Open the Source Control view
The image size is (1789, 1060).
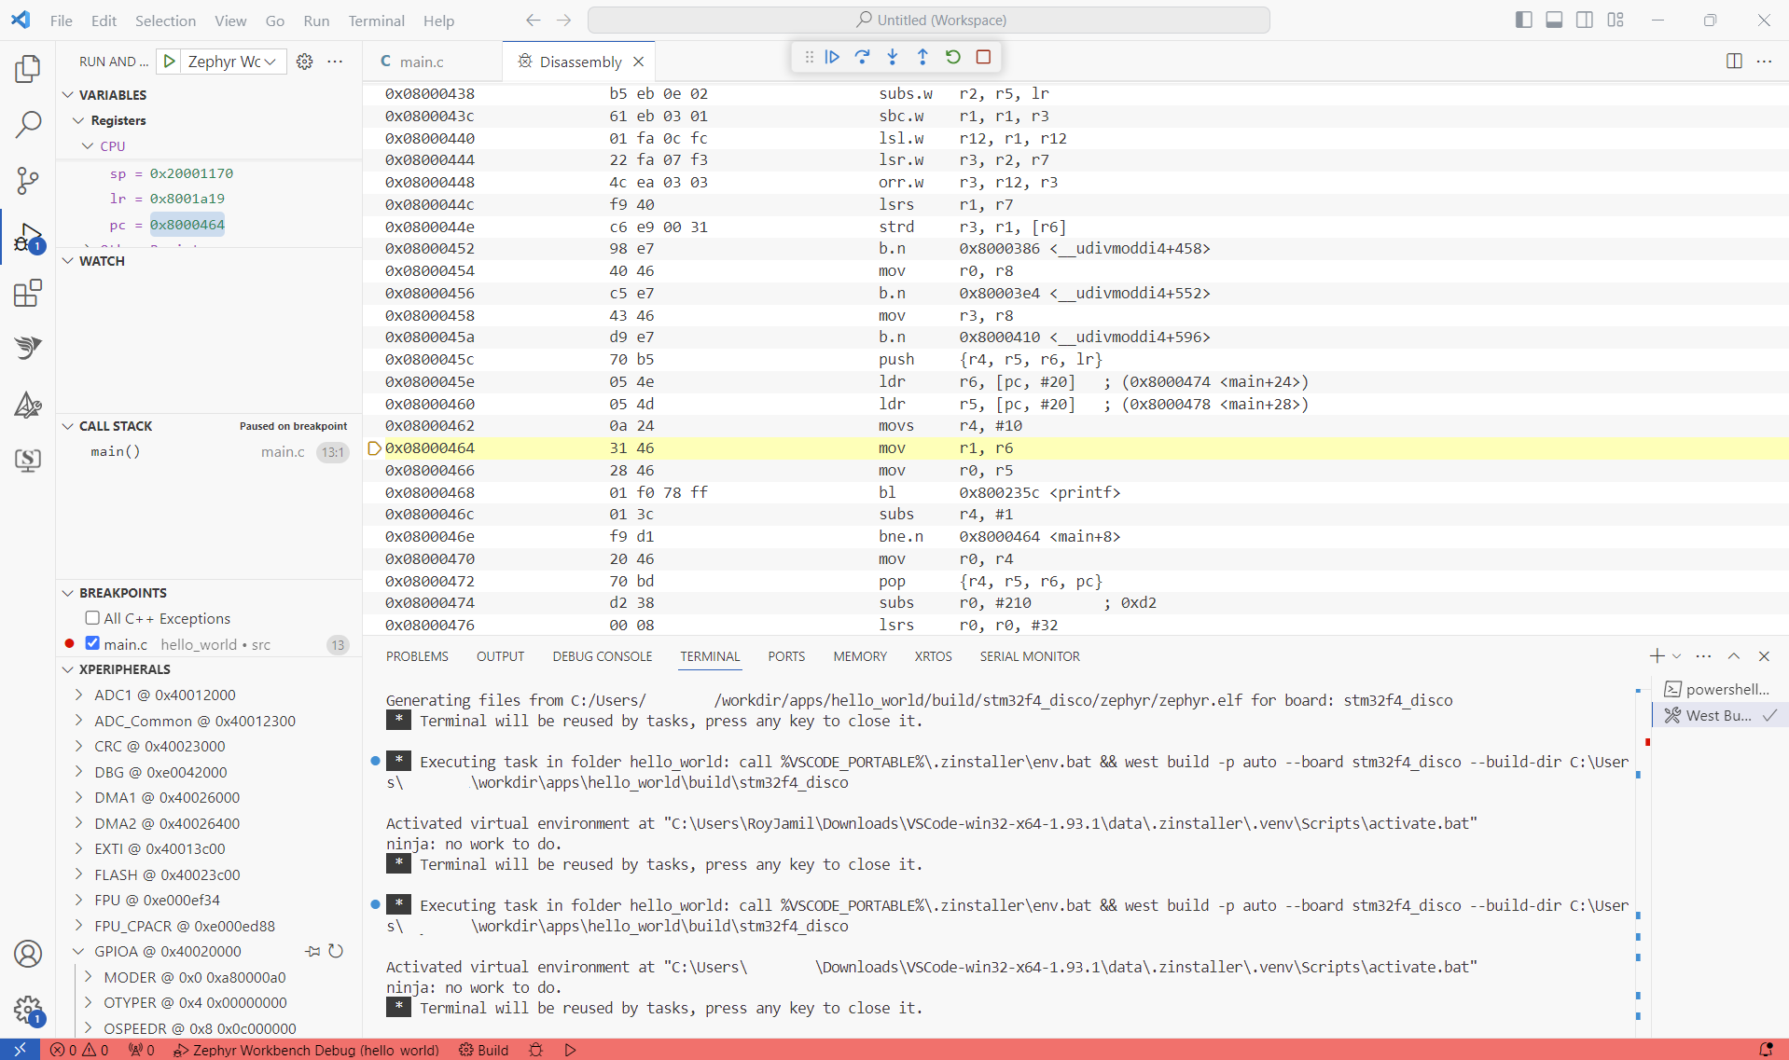point(28,180)
